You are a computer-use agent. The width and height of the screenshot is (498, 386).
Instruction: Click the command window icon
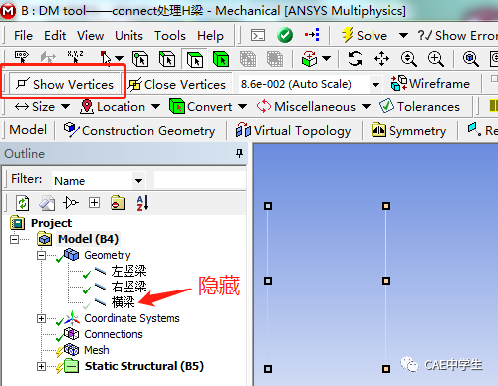point(258,35)
